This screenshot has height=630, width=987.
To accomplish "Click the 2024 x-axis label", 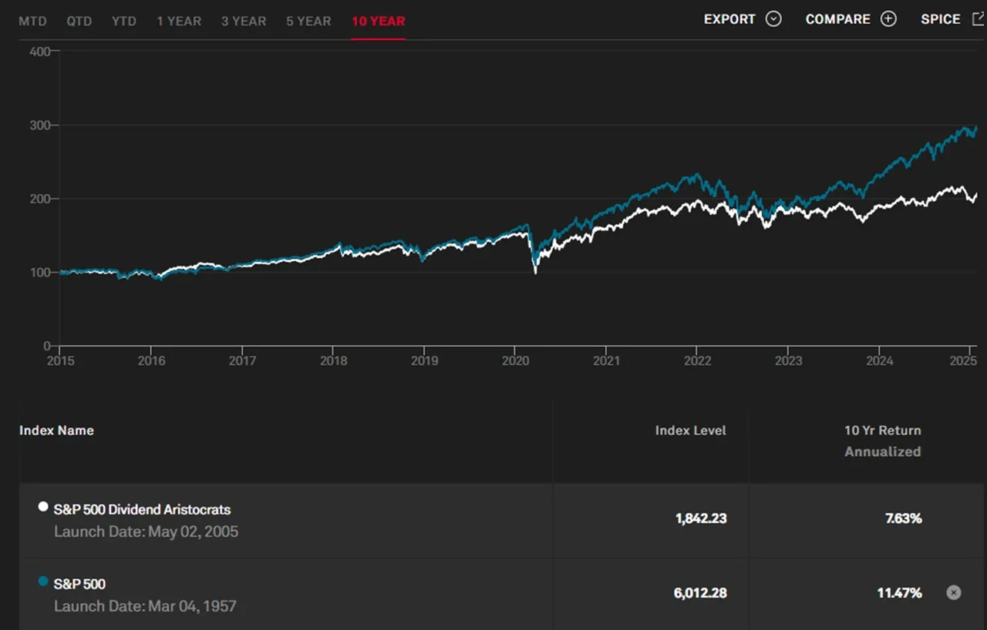I will [879, 360].
